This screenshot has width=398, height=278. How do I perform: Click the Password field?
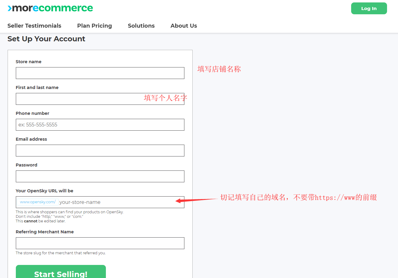point(100,176)
